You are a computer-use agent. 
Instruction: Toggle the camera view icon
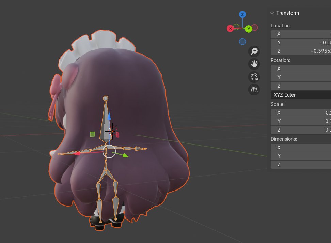point(254,77)
